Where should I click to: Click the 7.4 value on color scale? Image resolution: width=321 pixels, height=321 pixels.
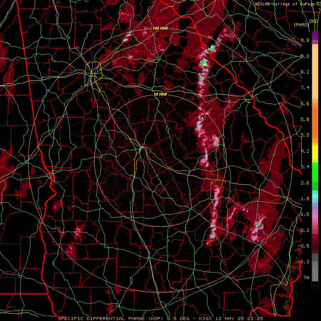click(x=305, y=88)
